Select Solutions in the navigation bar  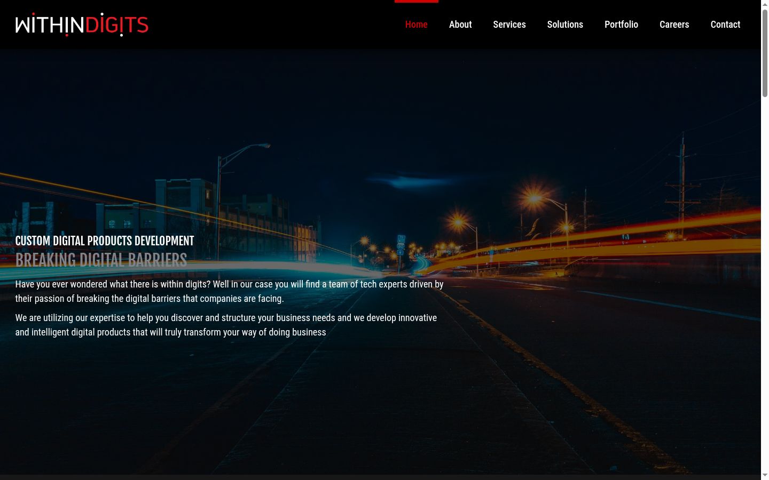(x=565, y=25)
